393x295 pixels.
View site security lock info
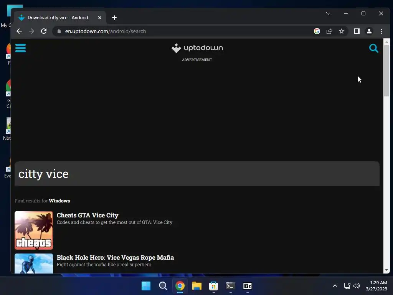tap(59, 31)
